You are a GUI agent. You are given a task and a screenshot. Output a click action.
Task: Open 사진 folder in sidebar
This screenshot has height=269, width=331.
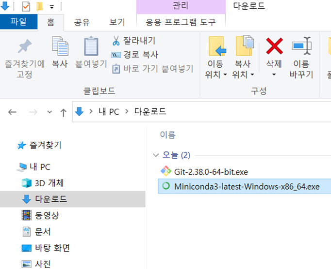point(36,264)
